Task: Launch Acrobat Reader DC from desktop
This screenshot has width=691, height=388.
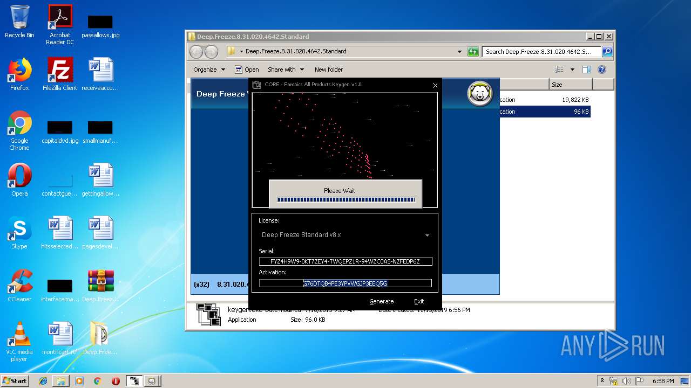Action: click(x=60, y=25)
